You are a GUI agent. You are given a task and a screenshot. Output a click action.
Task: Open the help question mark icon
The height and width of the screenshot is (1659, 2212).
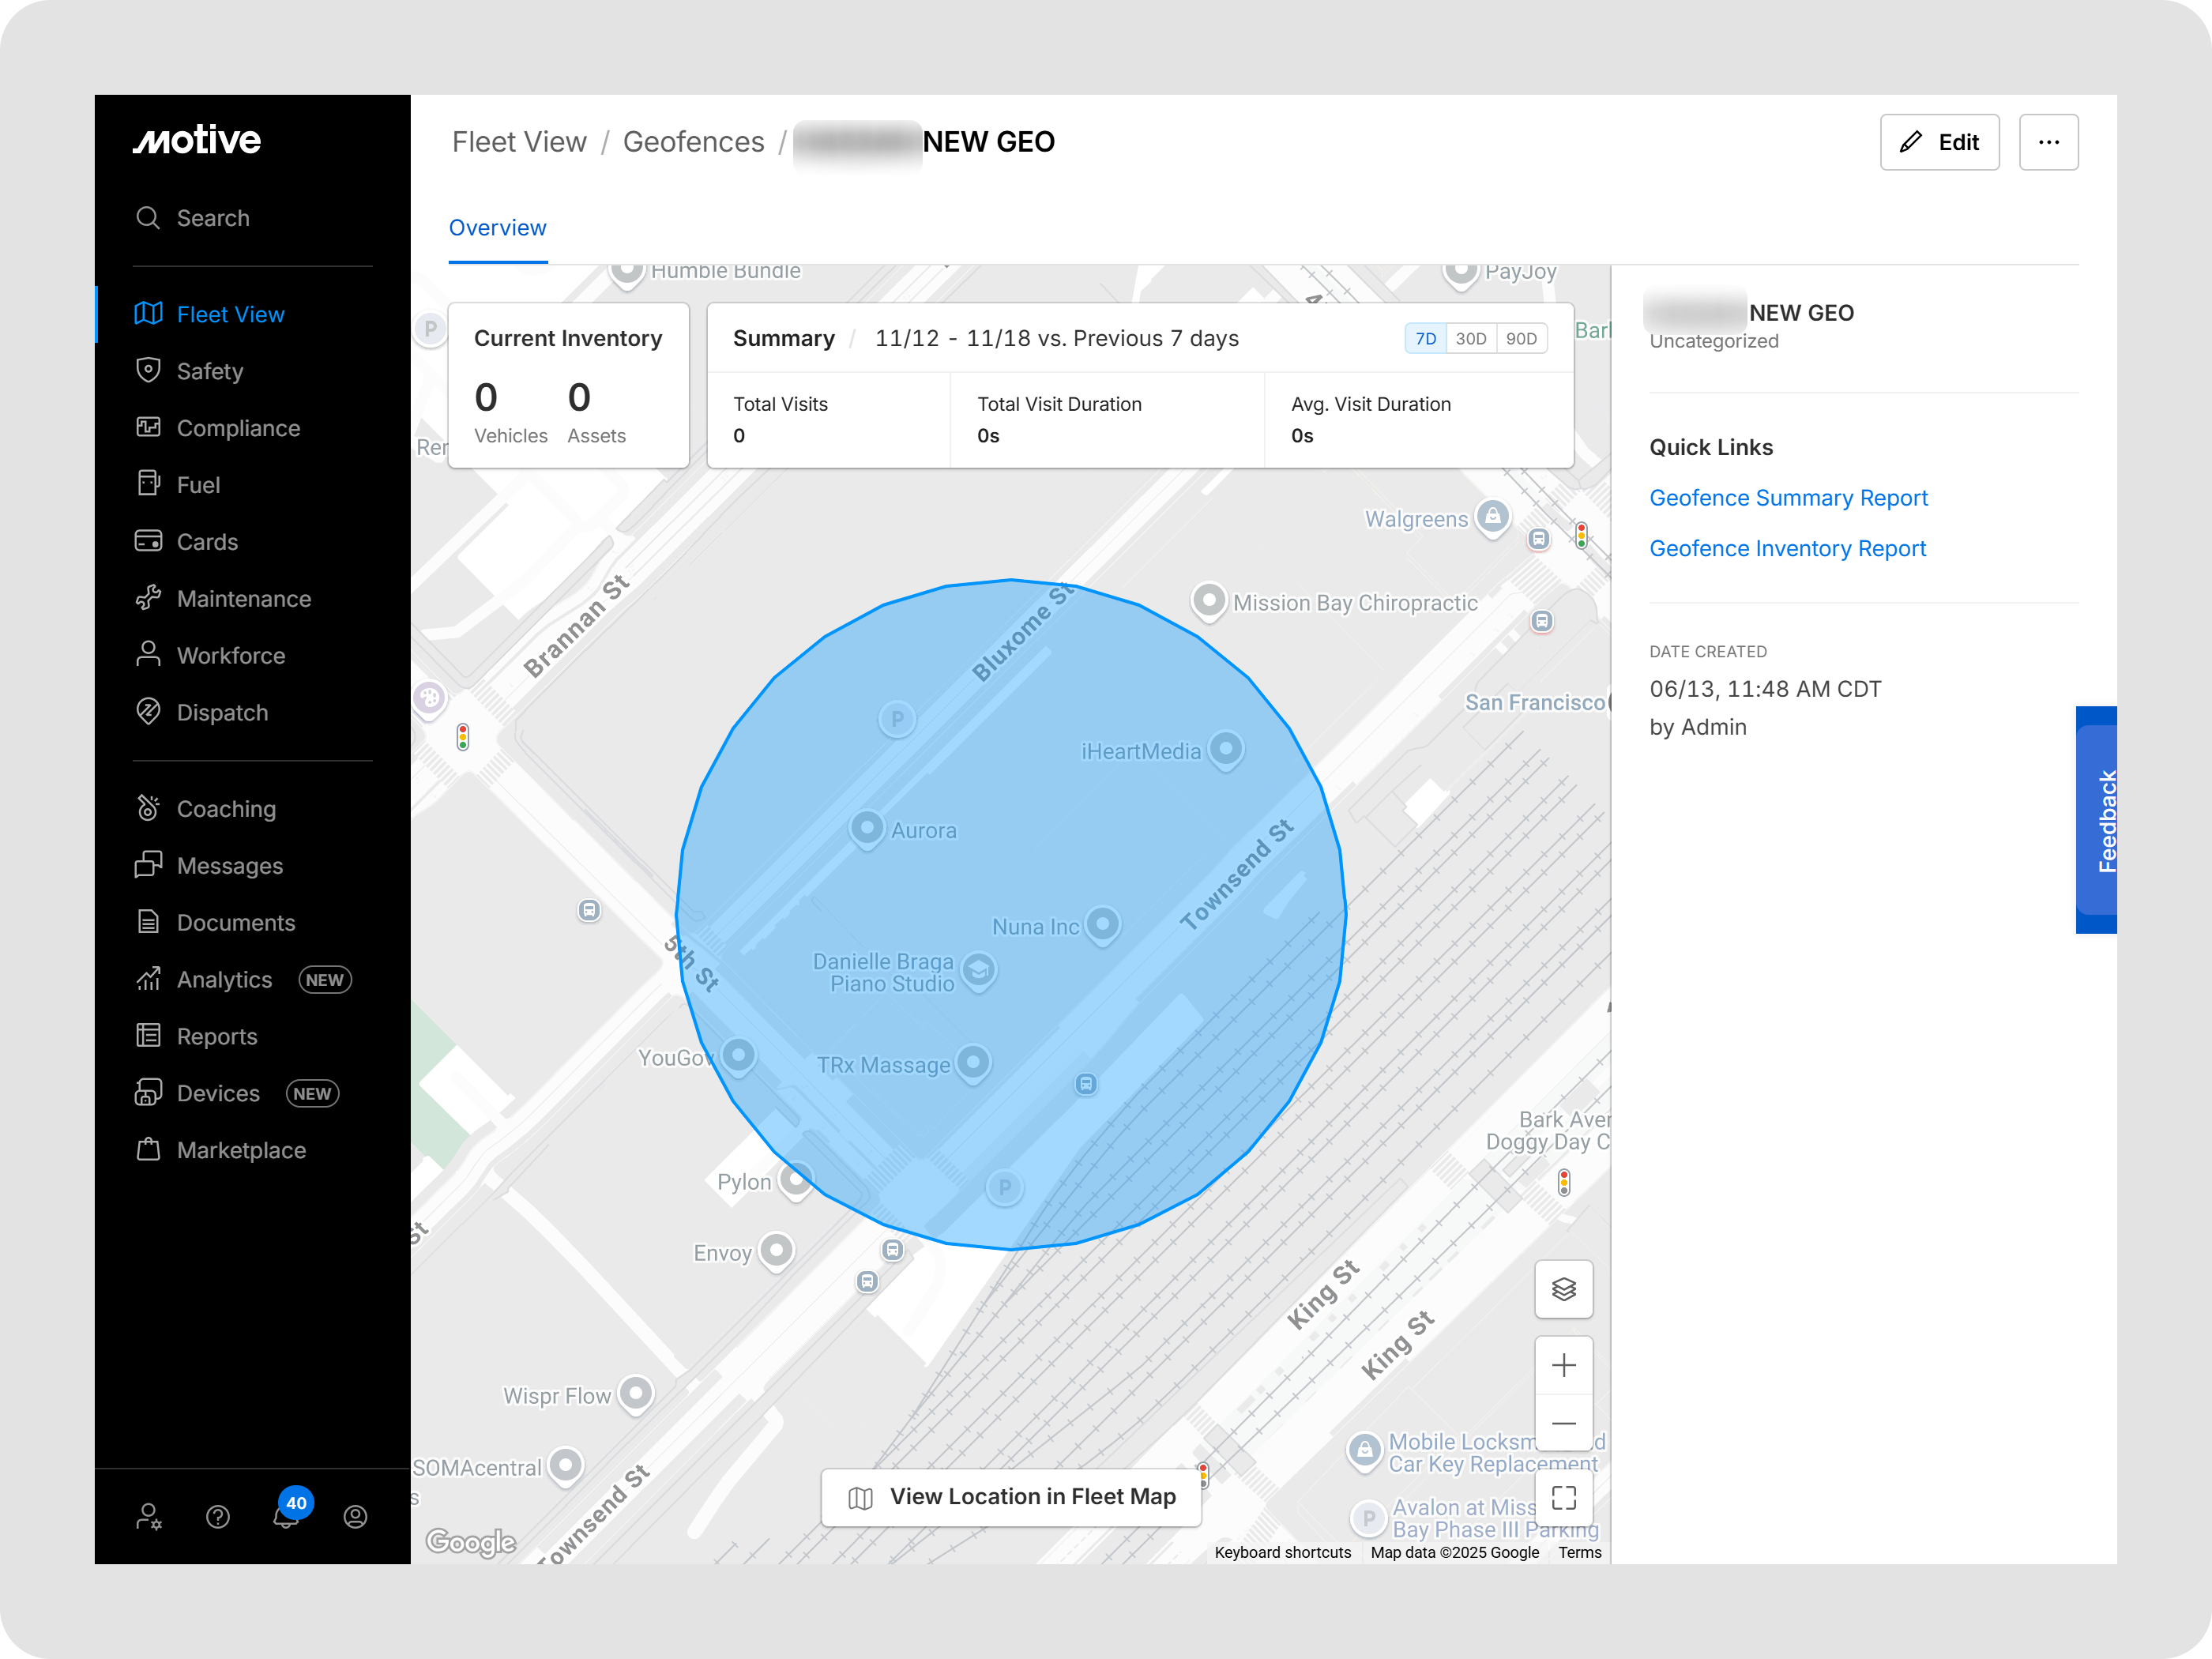(x=218, y=1517)
